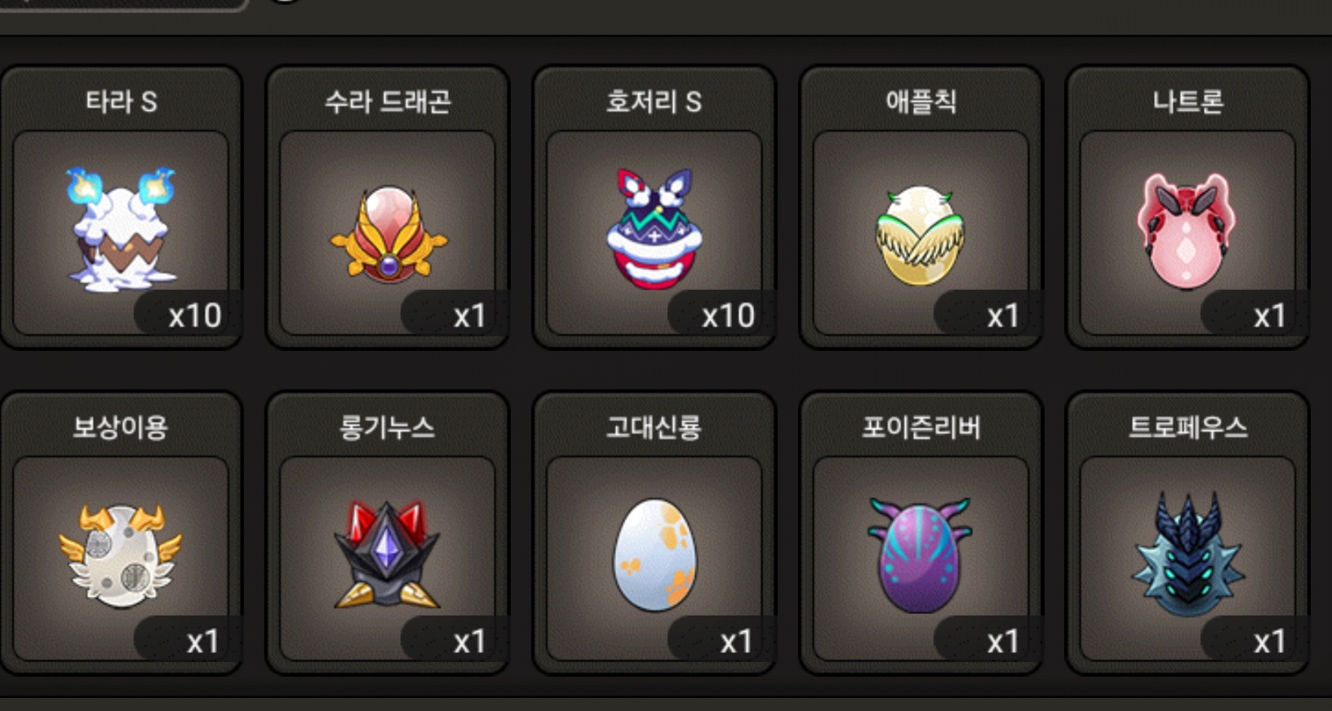Select the 호저리 S card title
The height and width of the screenshot is (711, 1332).
tap(654, 101)
